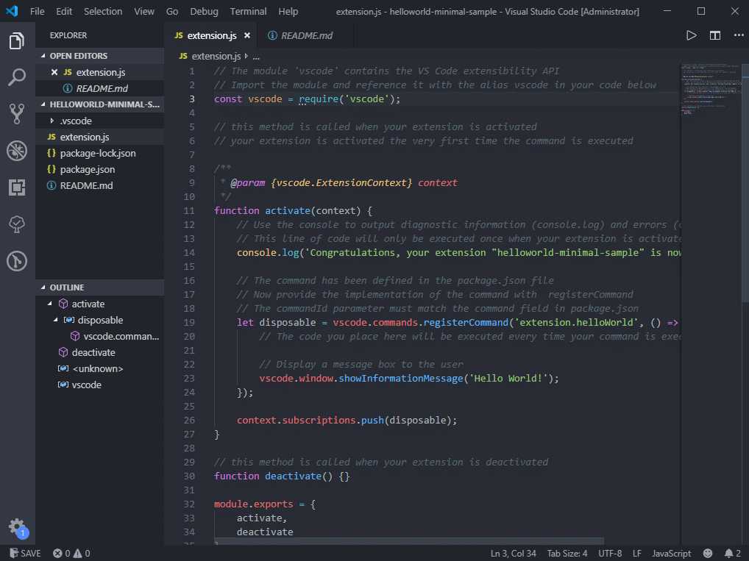Open the Search view in activity bar
749x561 pixels.
coord(17,77)
